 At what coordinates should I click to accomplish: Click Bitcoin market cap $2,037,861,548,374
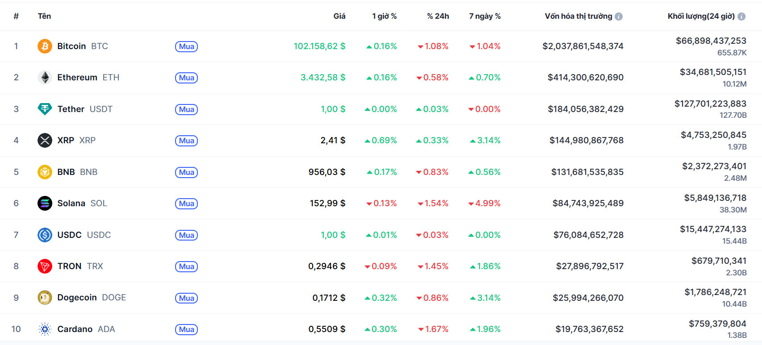[583, 46]
